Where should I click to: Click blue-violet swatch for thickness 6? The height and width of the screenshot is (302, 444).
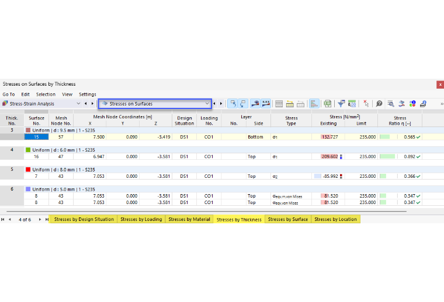[x=28, y=189]
